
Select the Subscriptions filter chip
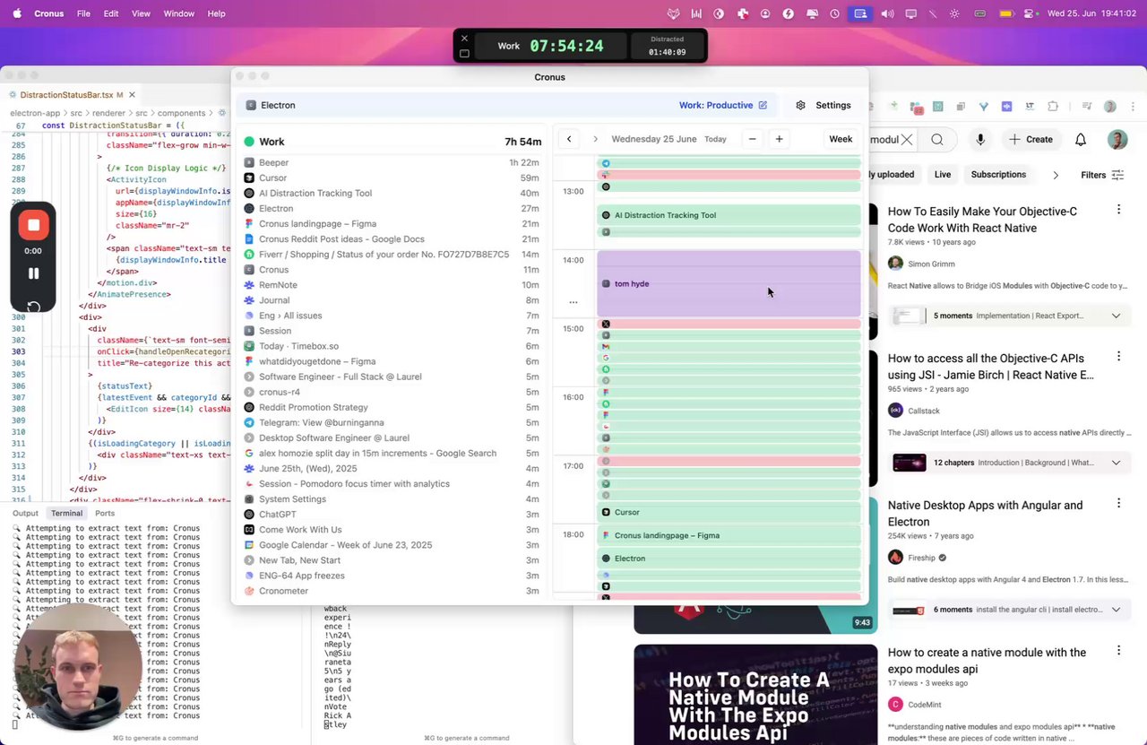(998, 175)
